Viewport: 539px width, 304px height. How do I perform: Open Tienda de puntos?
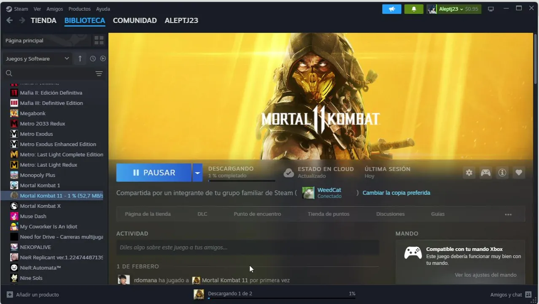(329, 214)
